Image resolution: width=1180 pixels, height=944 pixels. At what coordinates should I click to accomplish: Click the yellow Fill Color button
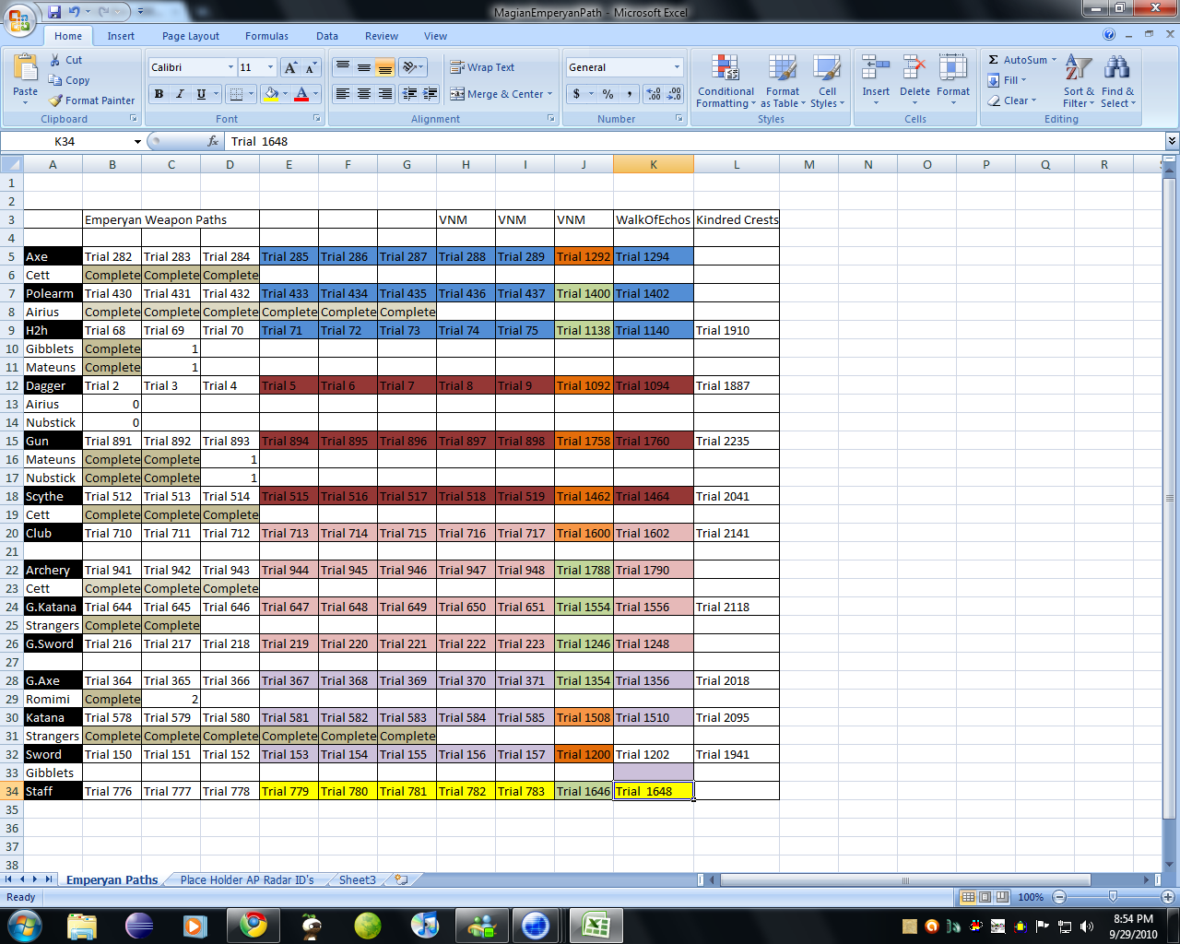[x=271, y=94]
